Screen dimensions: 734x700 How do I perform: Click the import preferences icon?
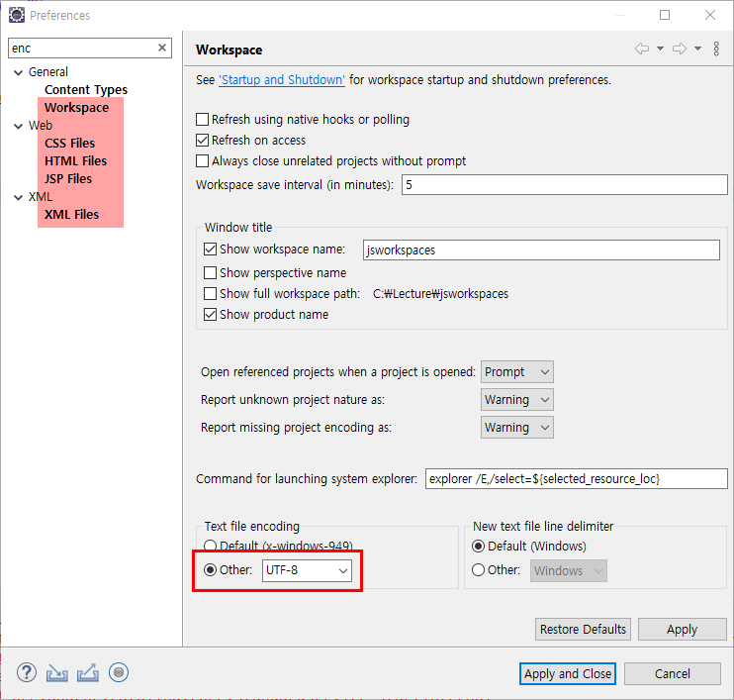point(56,673)
